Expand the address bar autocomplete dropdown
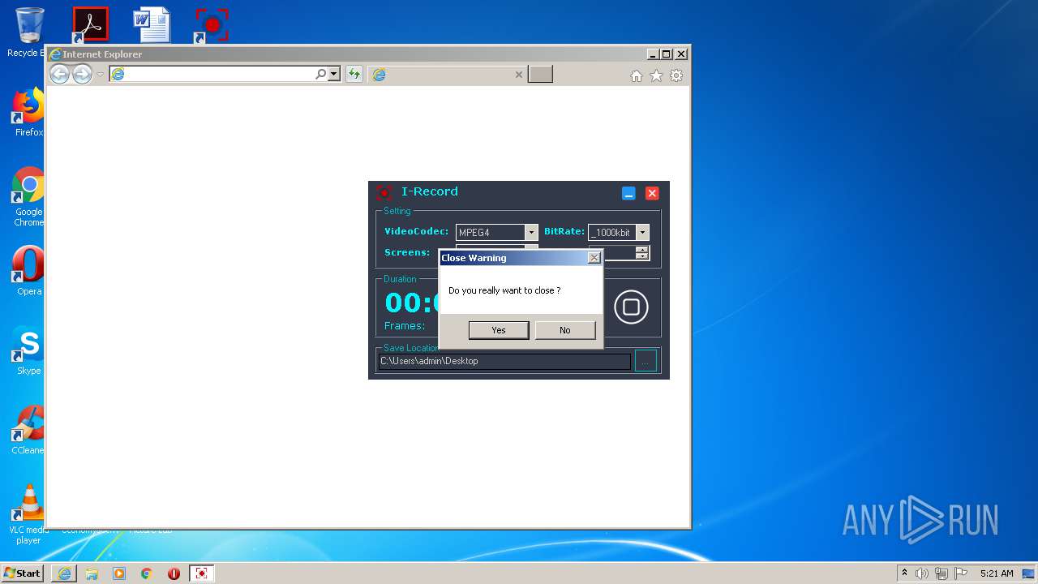Viewport: 1038px width, 584px height. click(x=333, y=75)
